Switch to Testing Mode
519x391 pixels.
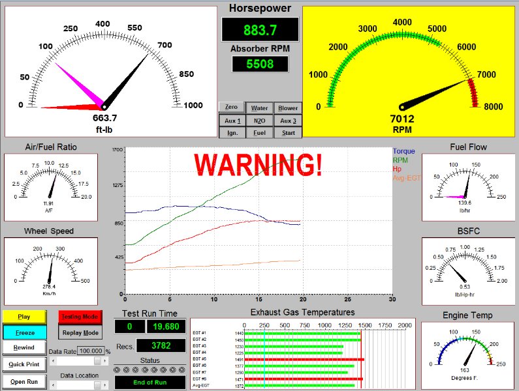click(x=80, y=317)
